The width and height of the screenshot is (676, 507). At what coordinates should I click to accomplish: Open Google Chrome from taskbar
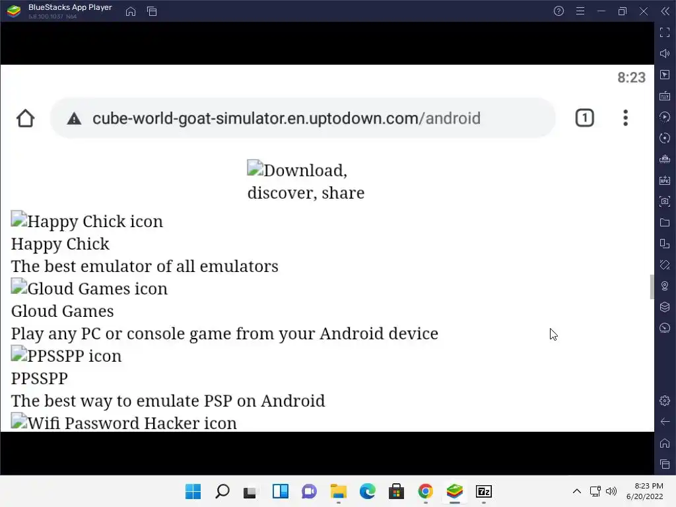(x=426, y=491)
